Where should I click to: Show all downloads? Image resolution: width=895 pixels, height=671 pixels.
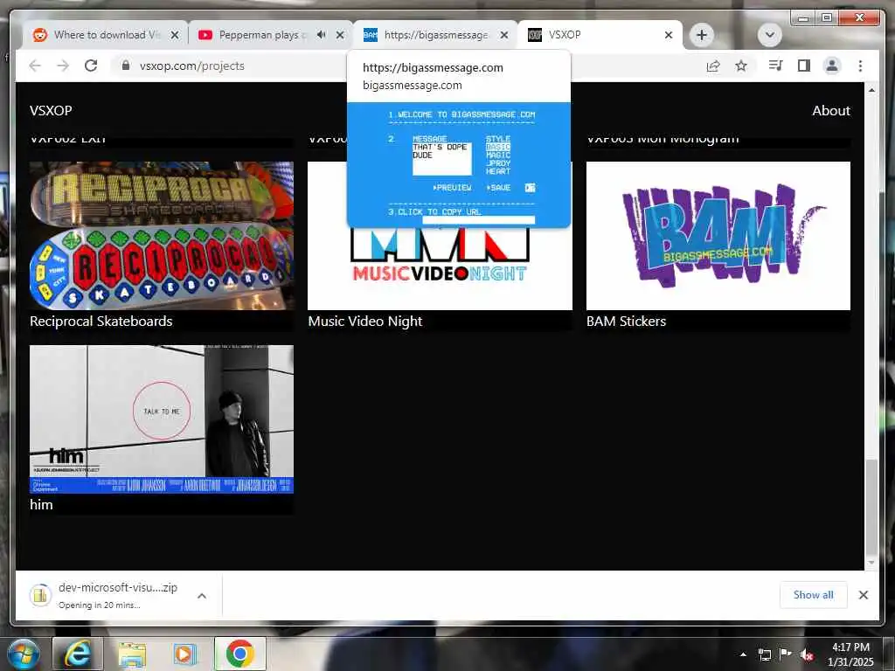click(813, 595)
